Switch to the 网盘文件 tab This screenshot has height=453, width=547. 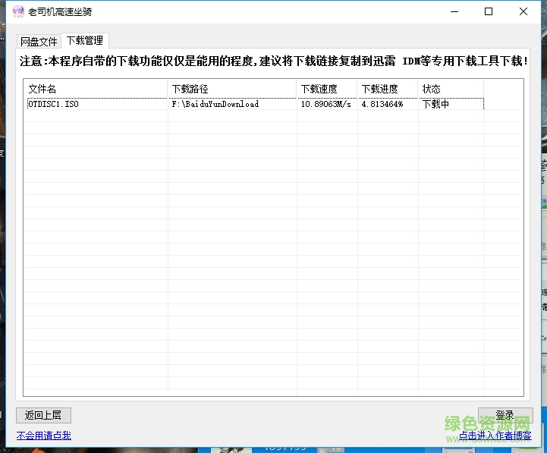pos(39,42)
